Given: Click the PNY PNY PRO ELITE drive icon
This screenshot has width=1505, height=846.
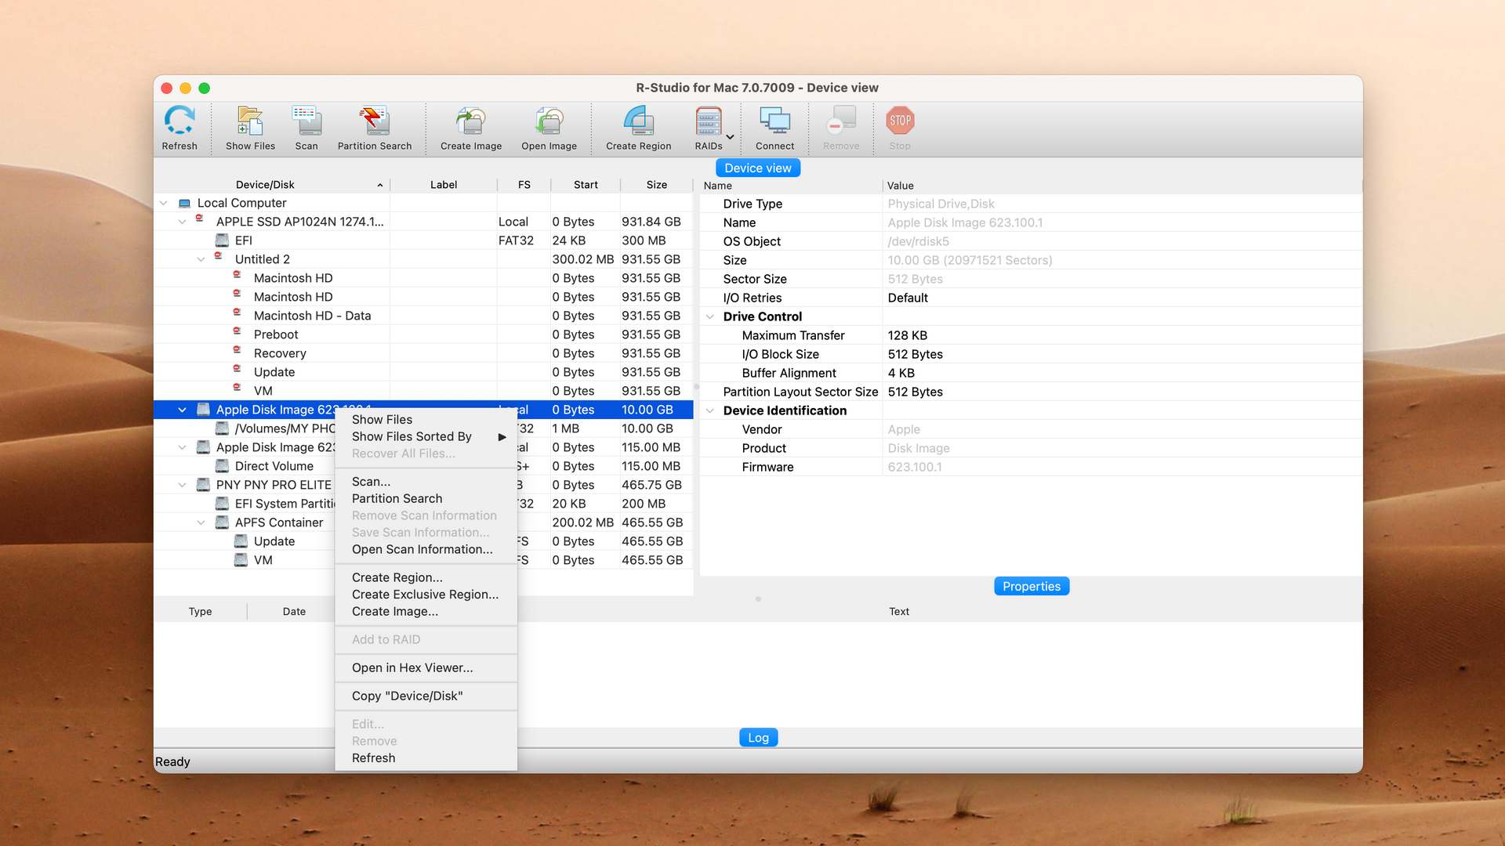Looking at the screenshot, I should click(x=203, y=485).
